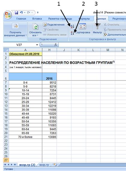Select cell with value 12412
The height and width of the screenshot is (171, 126).
pos(49,102)
